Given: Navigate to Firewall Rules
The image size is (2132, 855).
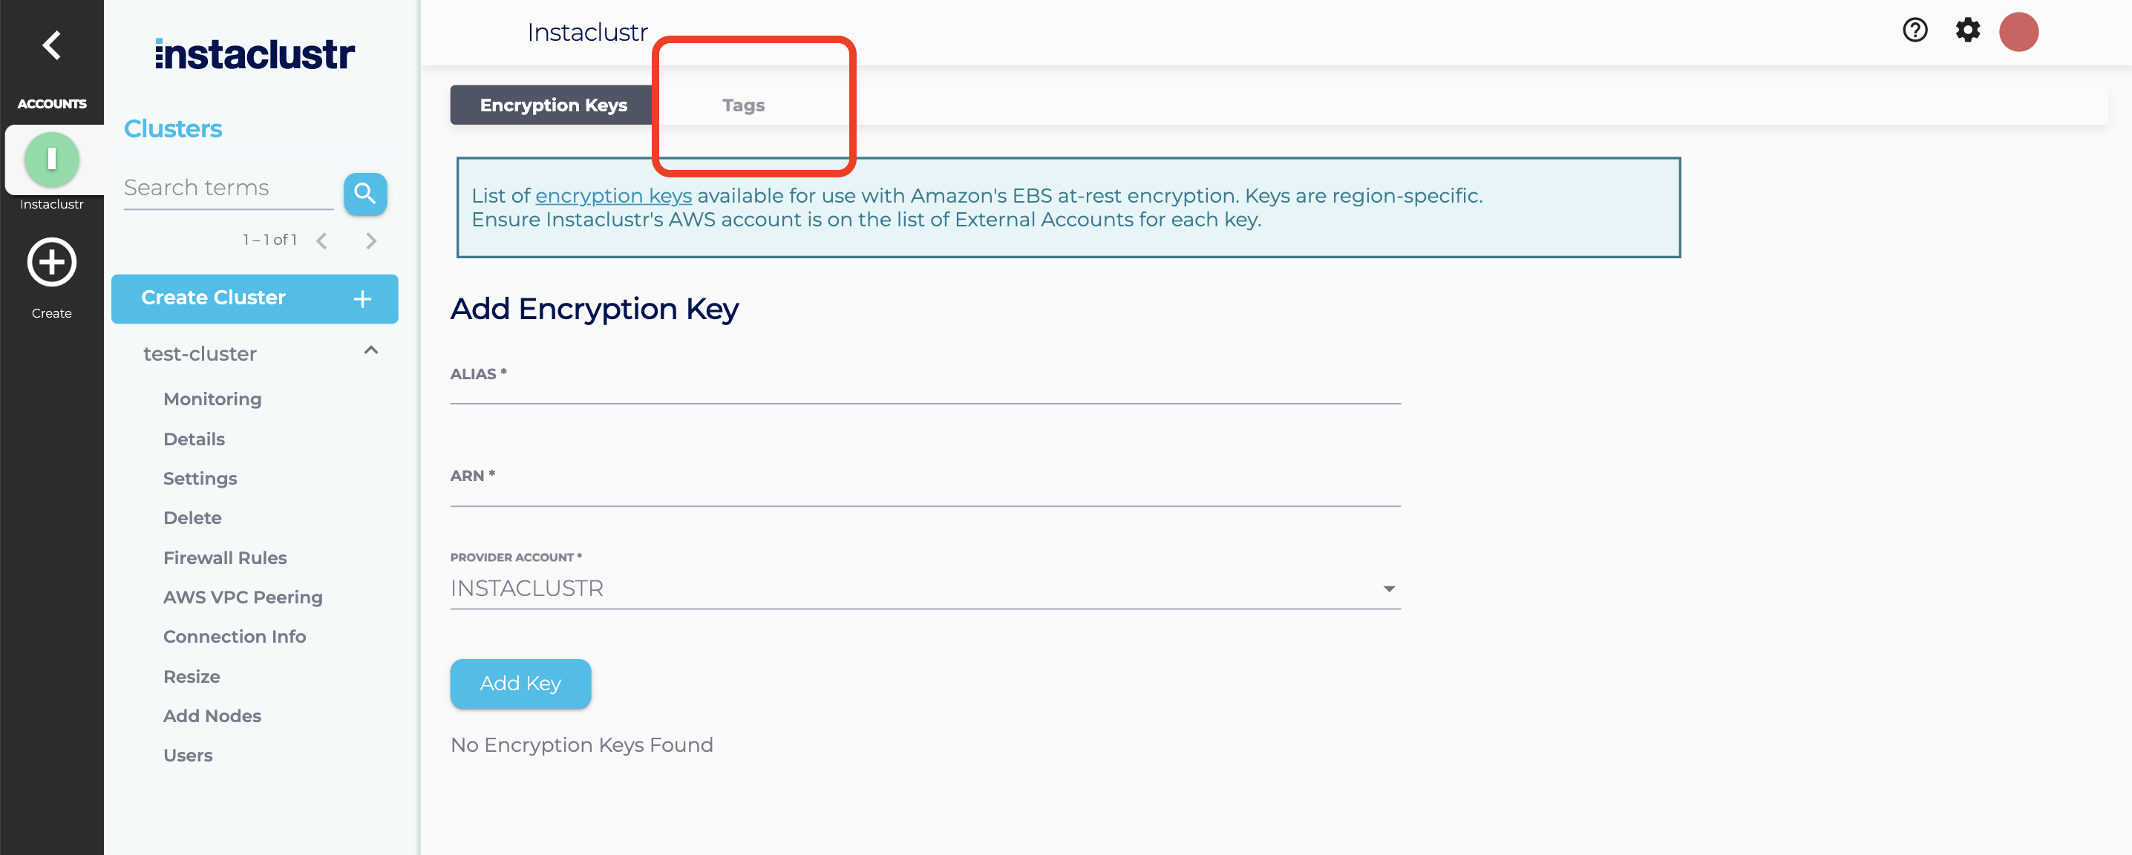Looking at the screenshot, I should click(225, 557).
